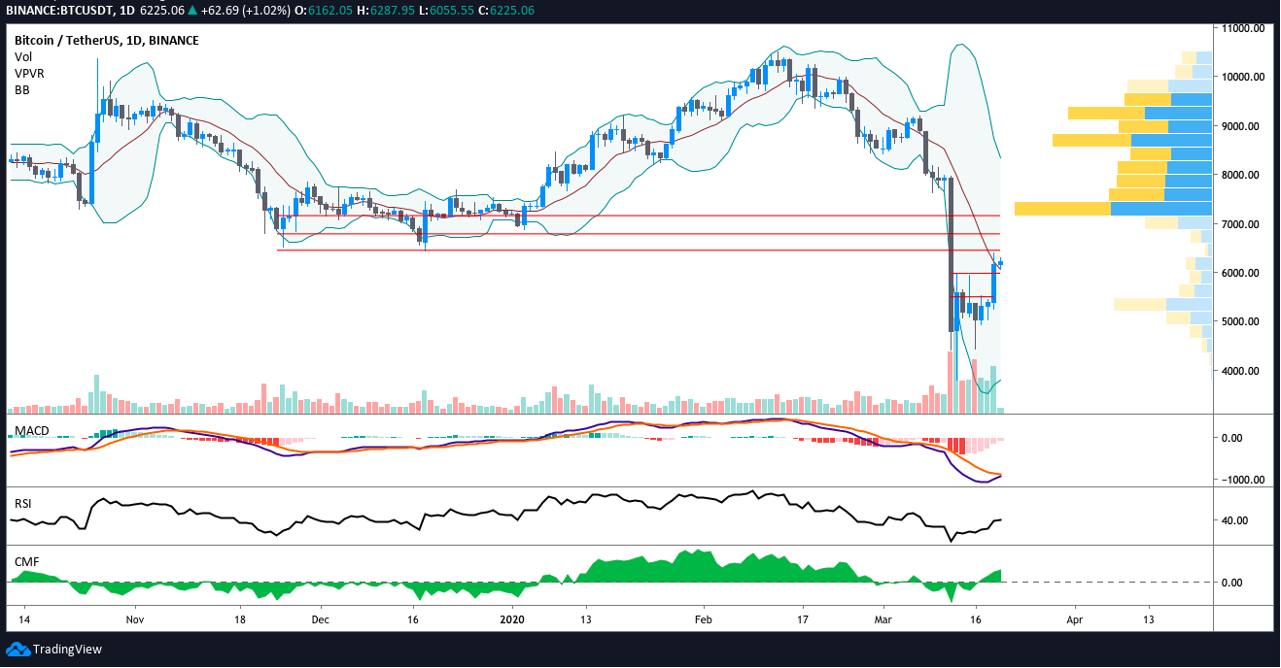Click the C:6225.06 close price value
1281x668 pixels.
coord(504,10)
